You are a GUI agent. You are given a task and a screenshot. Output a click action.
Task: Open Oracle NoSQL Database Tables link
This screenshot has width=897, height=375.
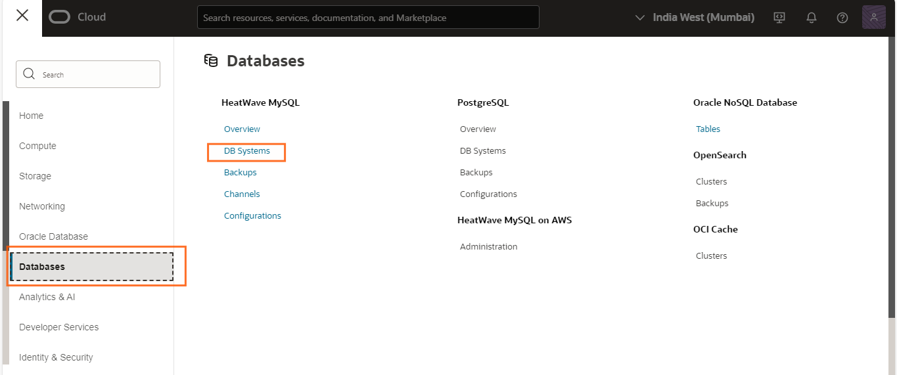tap(708, 129)
